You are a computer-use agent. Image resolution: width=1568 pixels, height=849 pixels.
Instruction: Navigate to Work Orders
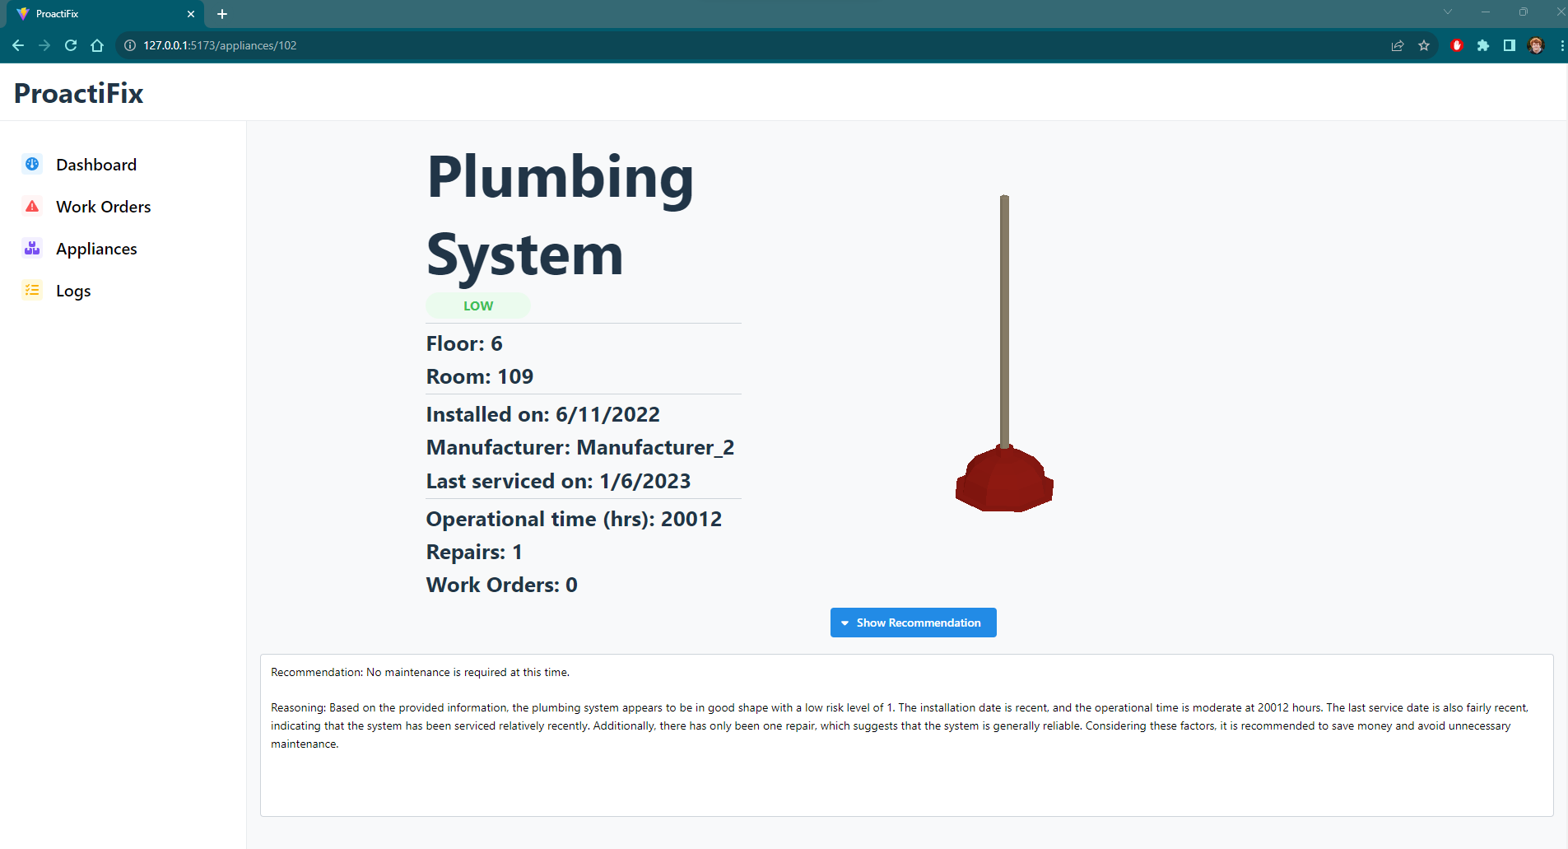coord(104,207)
